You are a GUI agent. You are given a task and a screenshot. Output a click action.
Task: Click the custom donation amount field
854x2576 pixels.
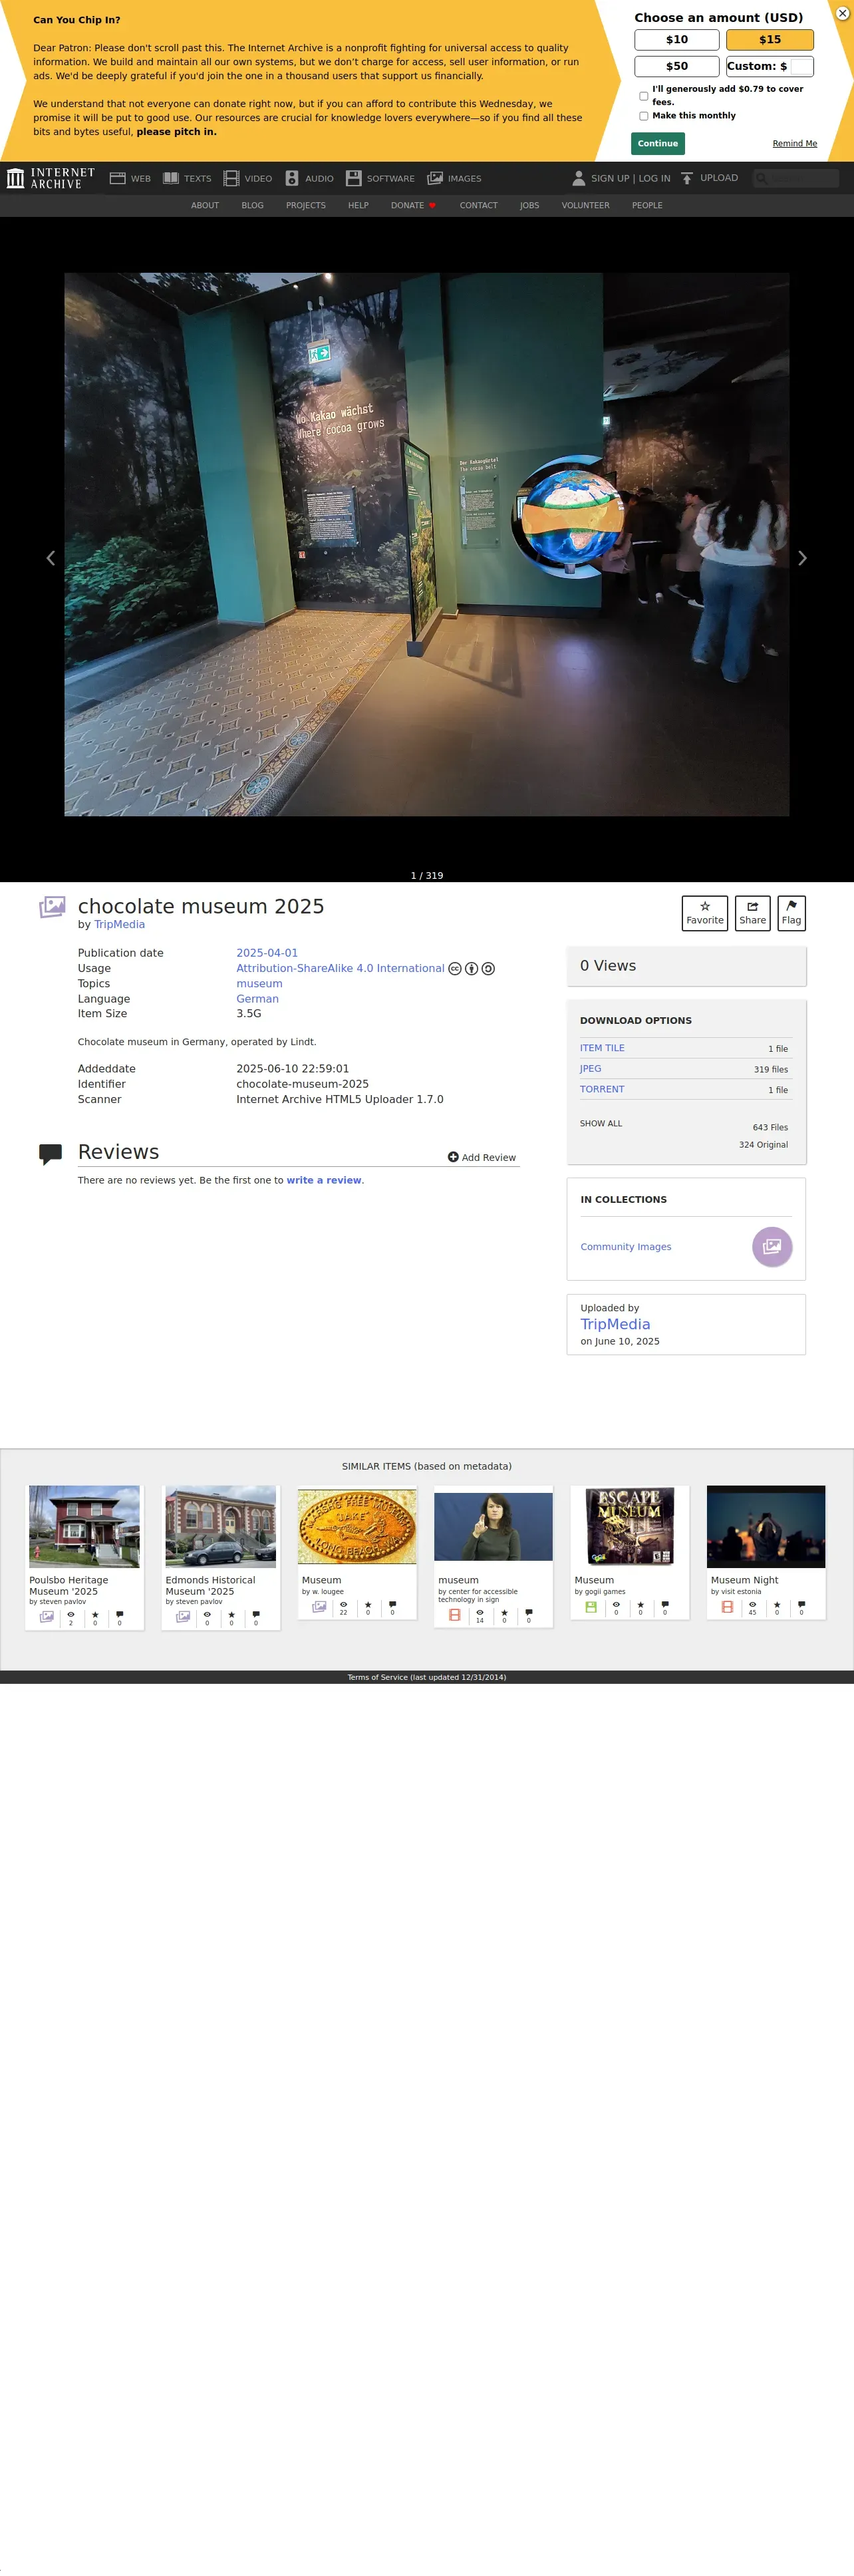(x=801, y=66)
